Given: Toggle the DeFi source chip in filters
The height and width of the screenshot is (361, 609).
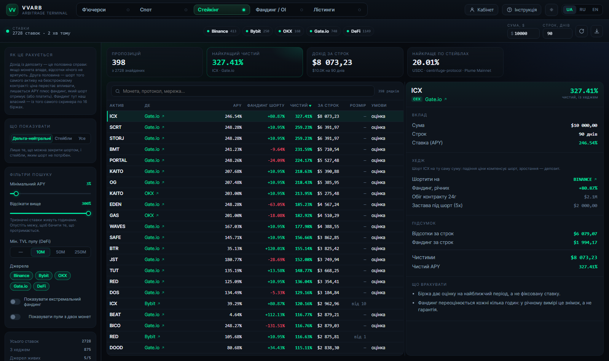Looking at the screenshot, I should (x=41, y=287).
